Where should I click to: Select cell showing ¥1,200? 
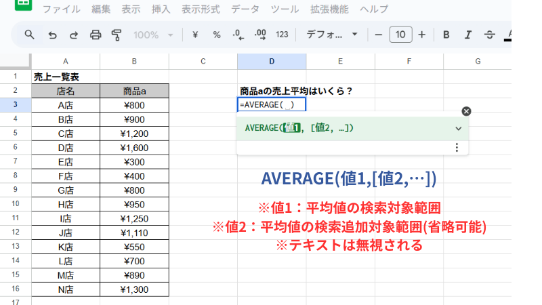coord(134,134)
